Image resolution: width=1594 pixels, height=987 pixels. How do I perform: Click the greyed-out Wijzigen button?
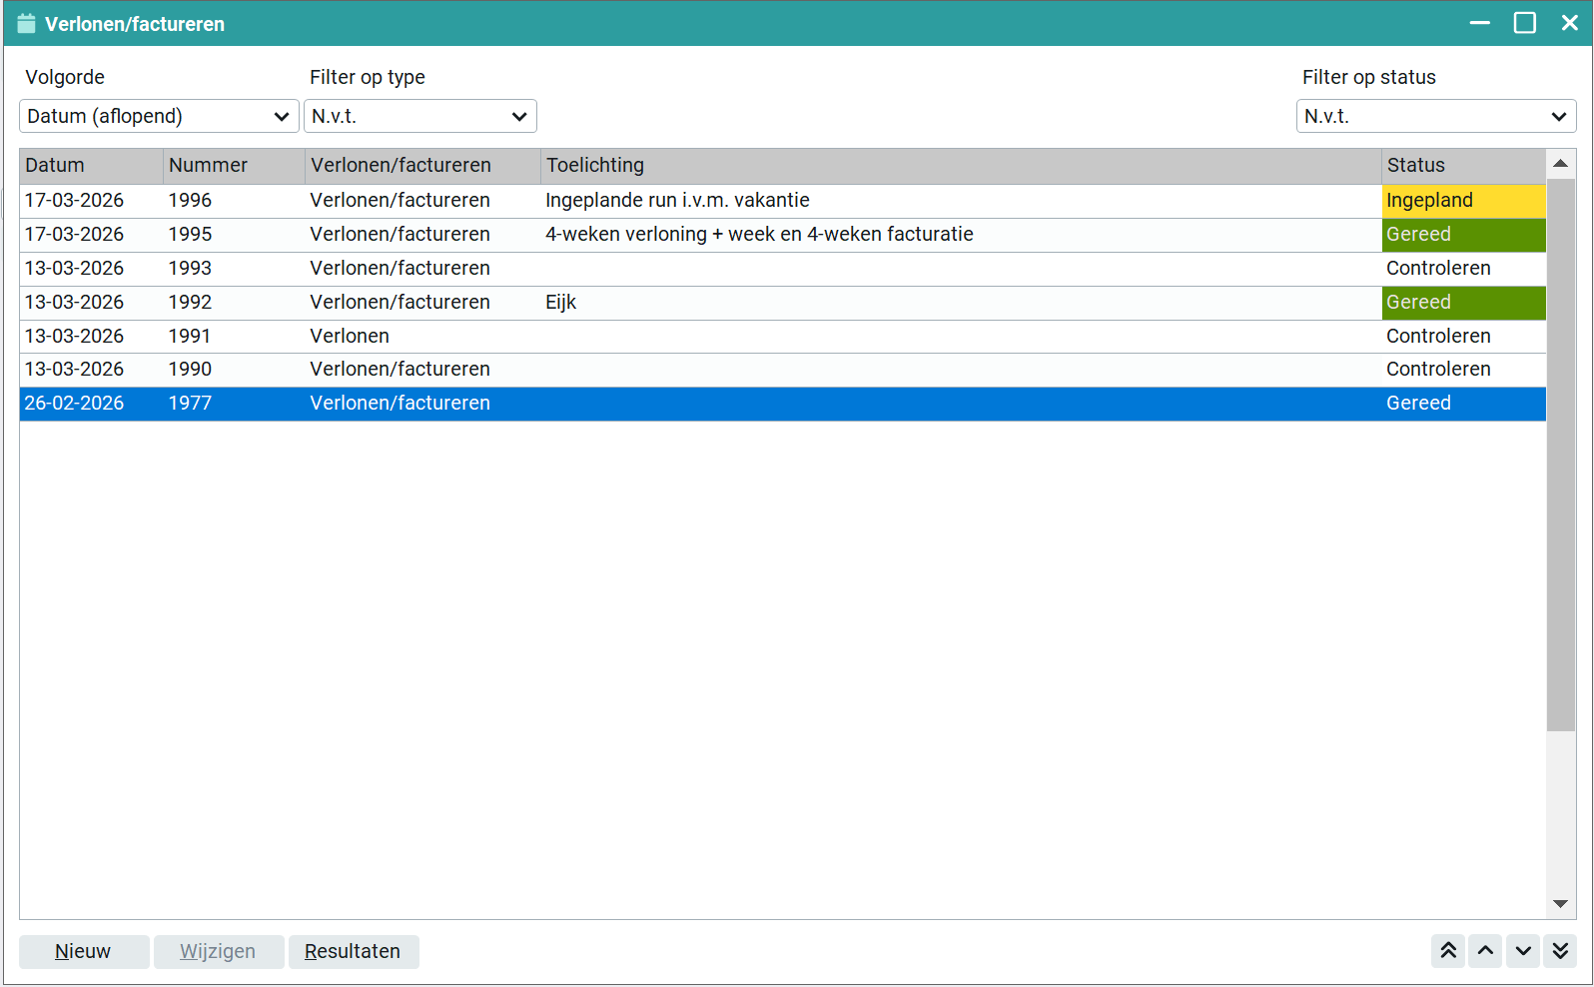point(218,951)
